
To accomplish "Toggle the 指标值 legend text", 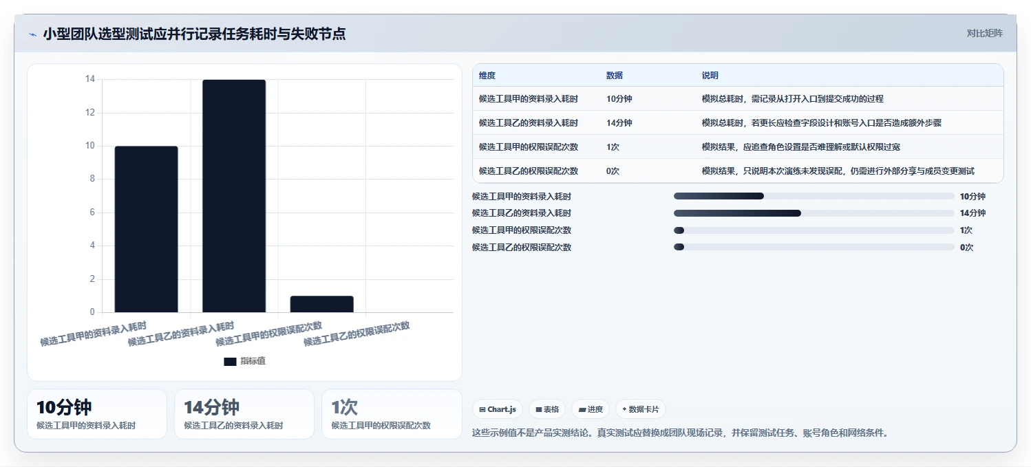I will coord(253,361).
